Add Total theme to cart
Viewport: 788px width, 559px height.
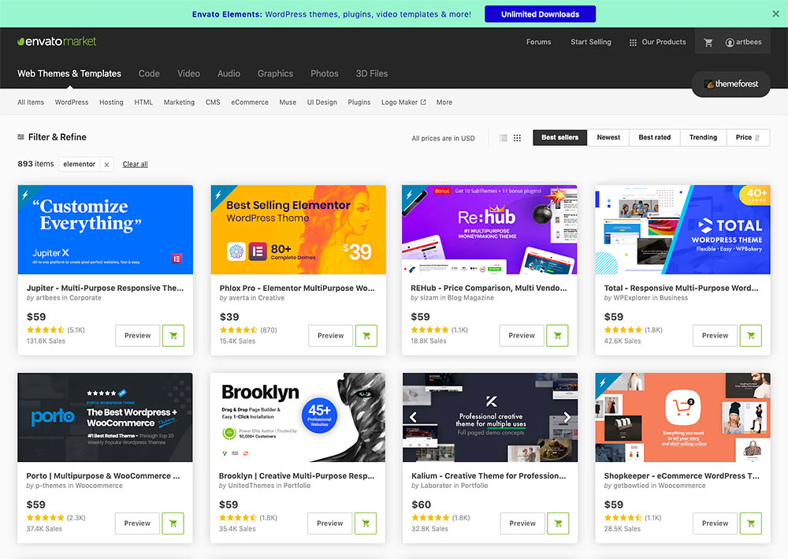click(751, 336)
